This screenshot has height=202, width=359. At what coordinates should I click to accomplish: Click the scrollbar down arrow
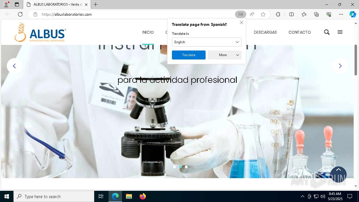tap(356, 186)
